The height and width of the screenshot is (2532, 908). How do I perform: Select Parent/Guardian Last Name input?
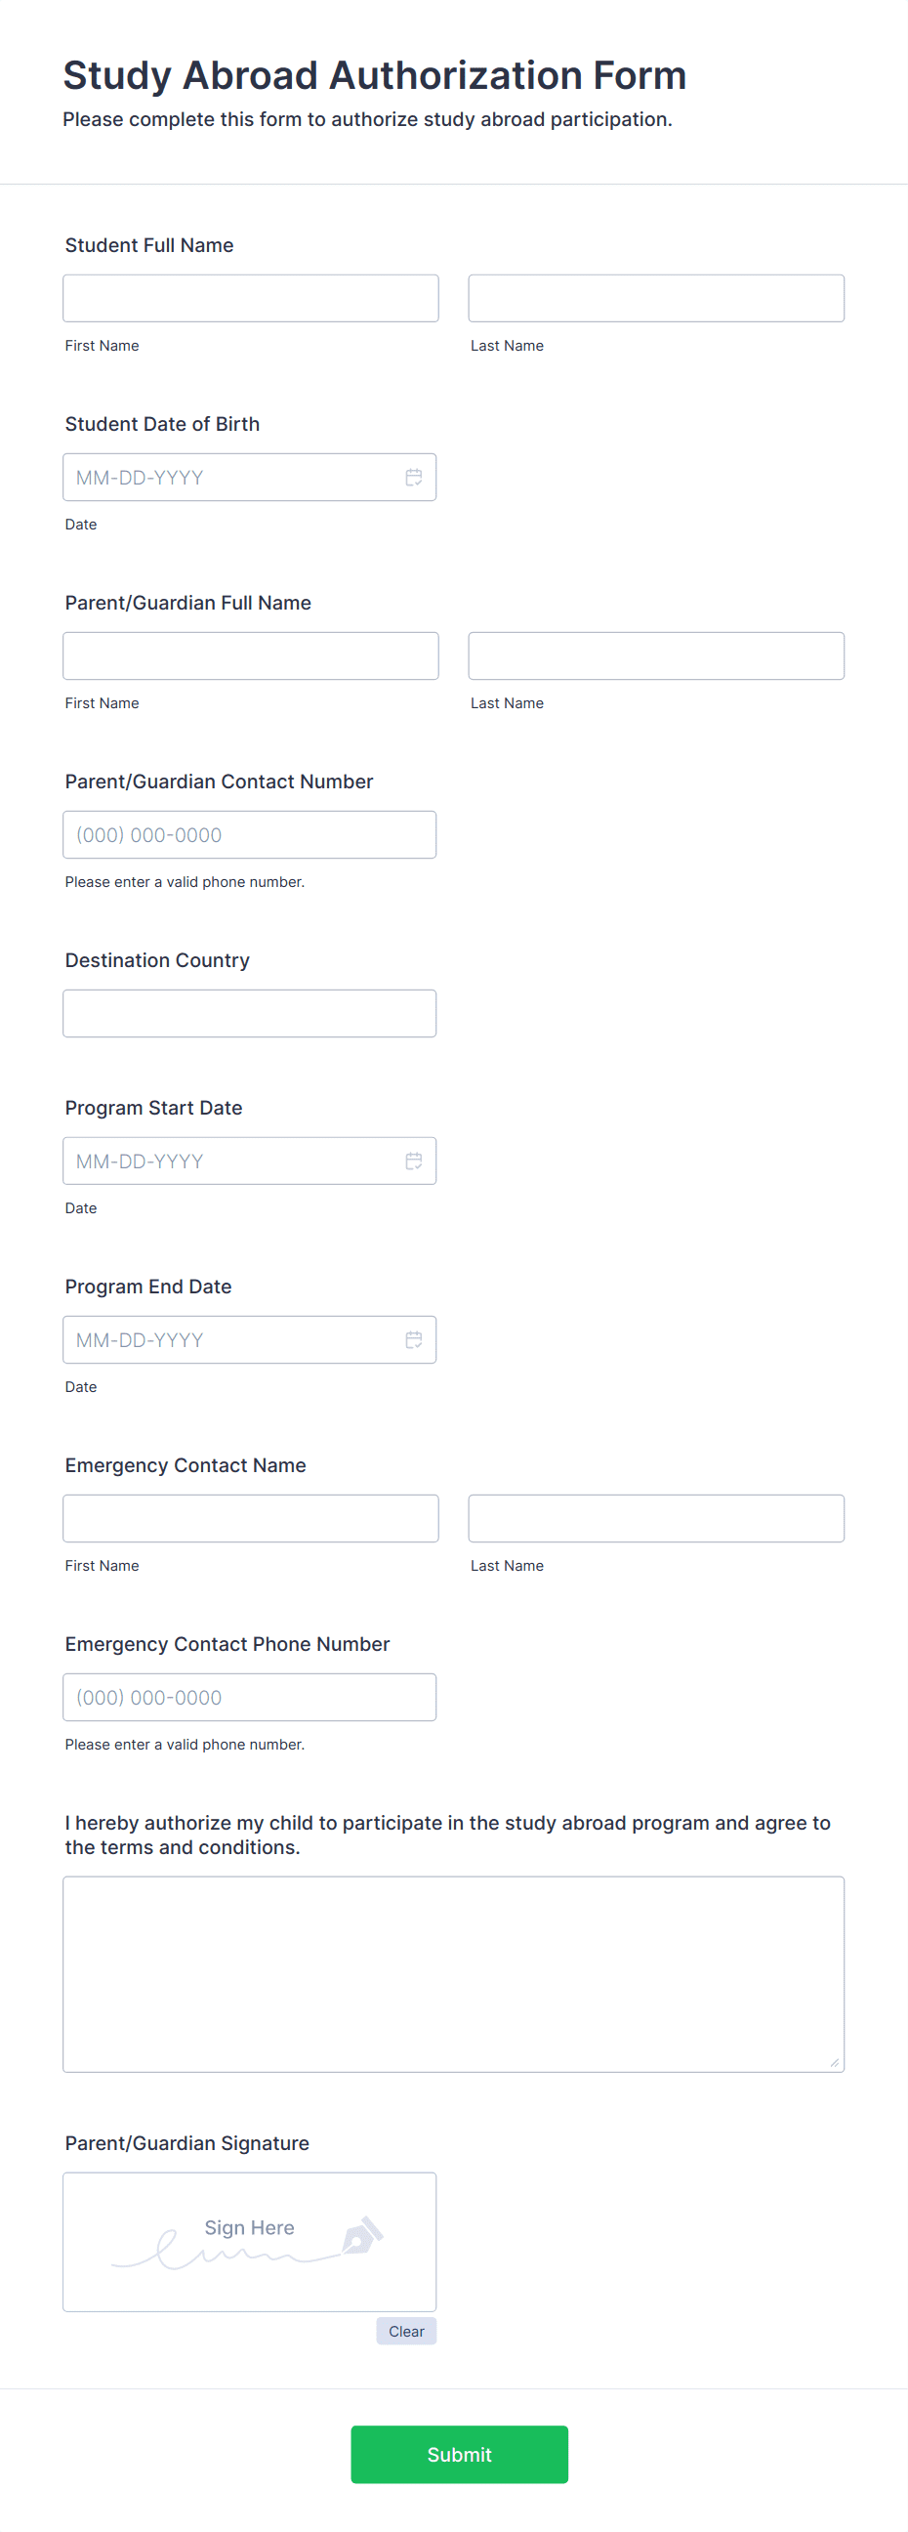coord(656,655)
